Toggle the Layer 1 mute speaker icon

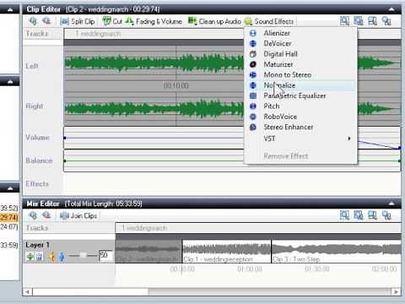tap(51, 257)
